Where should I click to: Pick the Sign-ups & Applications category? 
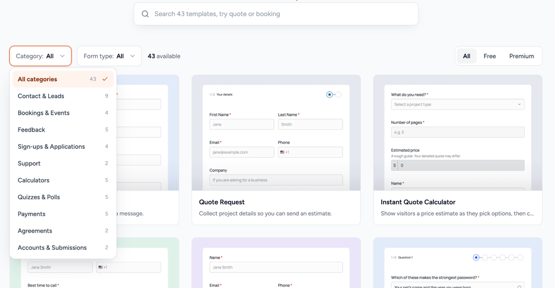[63, 147]
